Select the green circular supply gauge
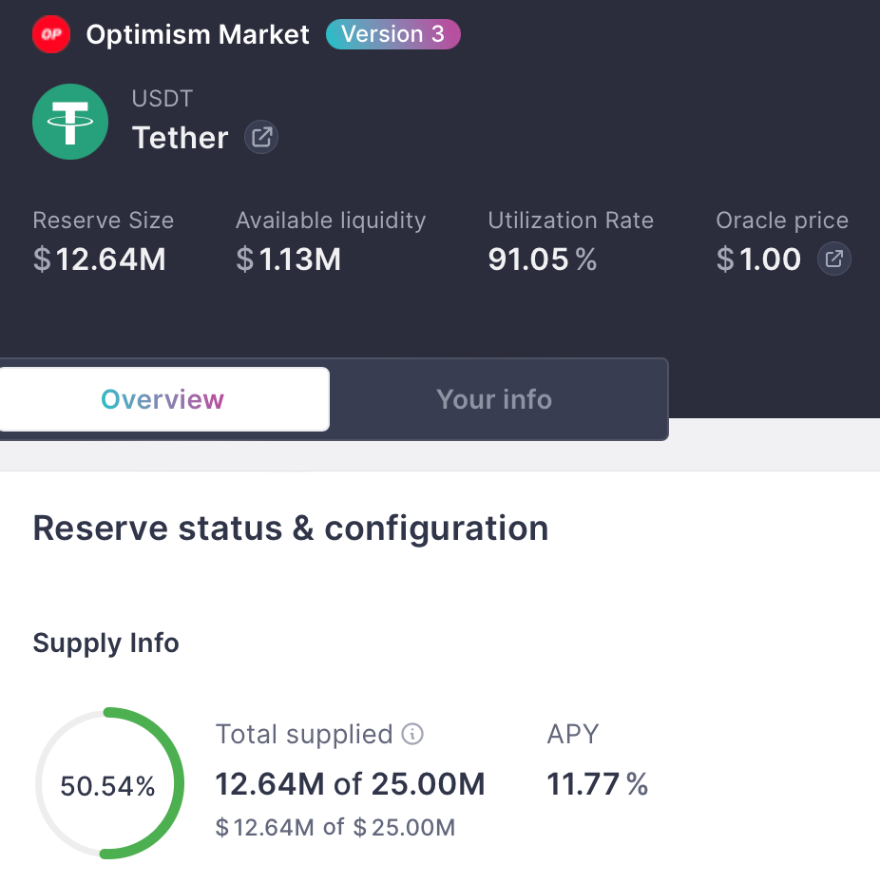 tap(108, 783)
